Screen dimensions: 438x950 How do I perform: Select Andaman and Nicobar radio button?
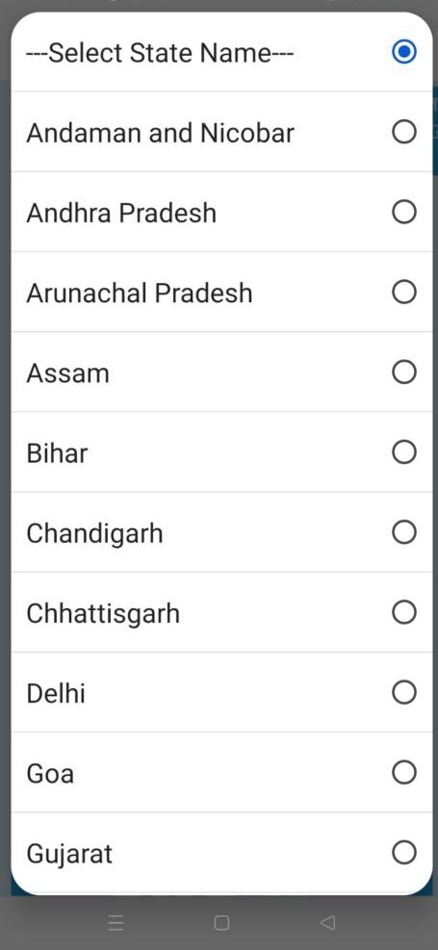coord(404,132)
